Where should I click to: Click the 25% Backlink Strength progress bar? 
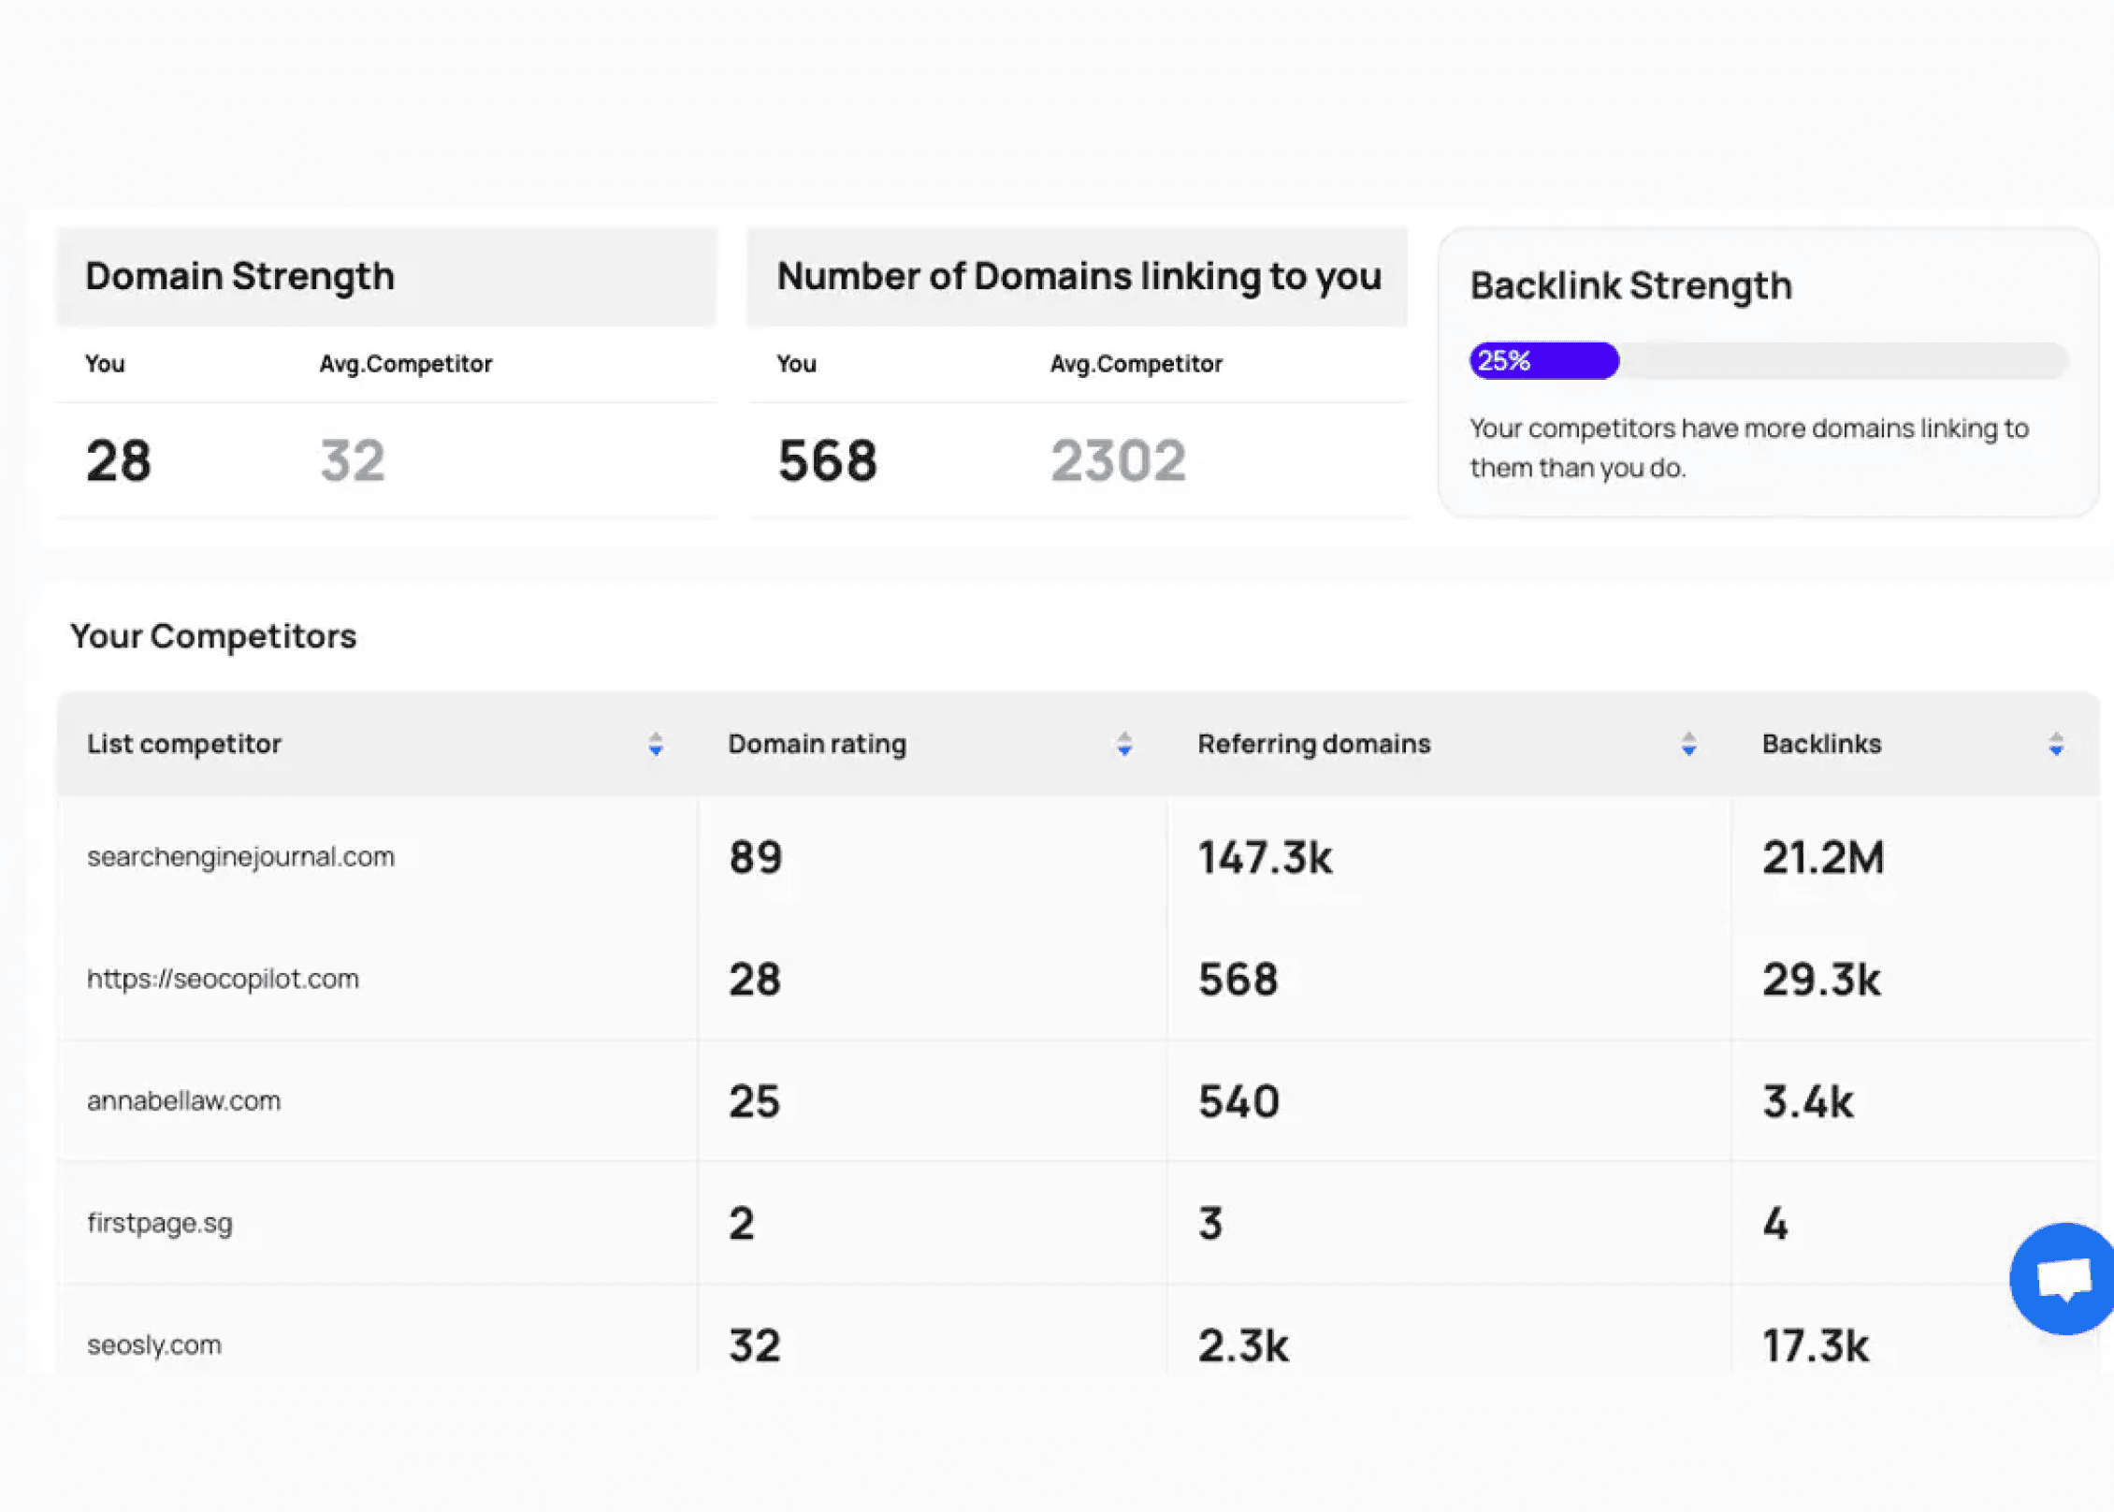(x=1766, y=361)
